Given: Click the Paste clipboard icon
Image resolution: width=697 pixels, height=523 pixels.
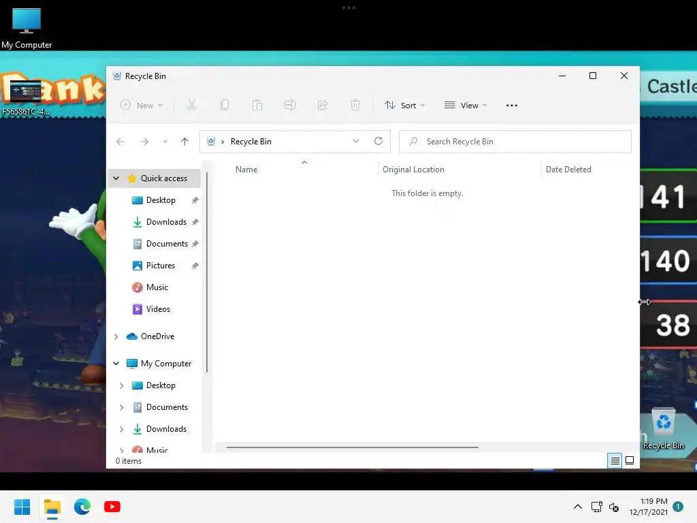Looking at the screenshot, I should 257,106.
